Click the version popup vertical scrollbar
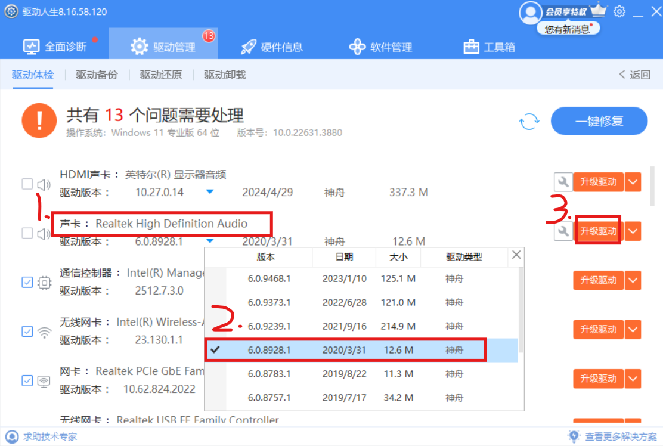This screenshot has width=663, height=446. click(x=521, y=311)
